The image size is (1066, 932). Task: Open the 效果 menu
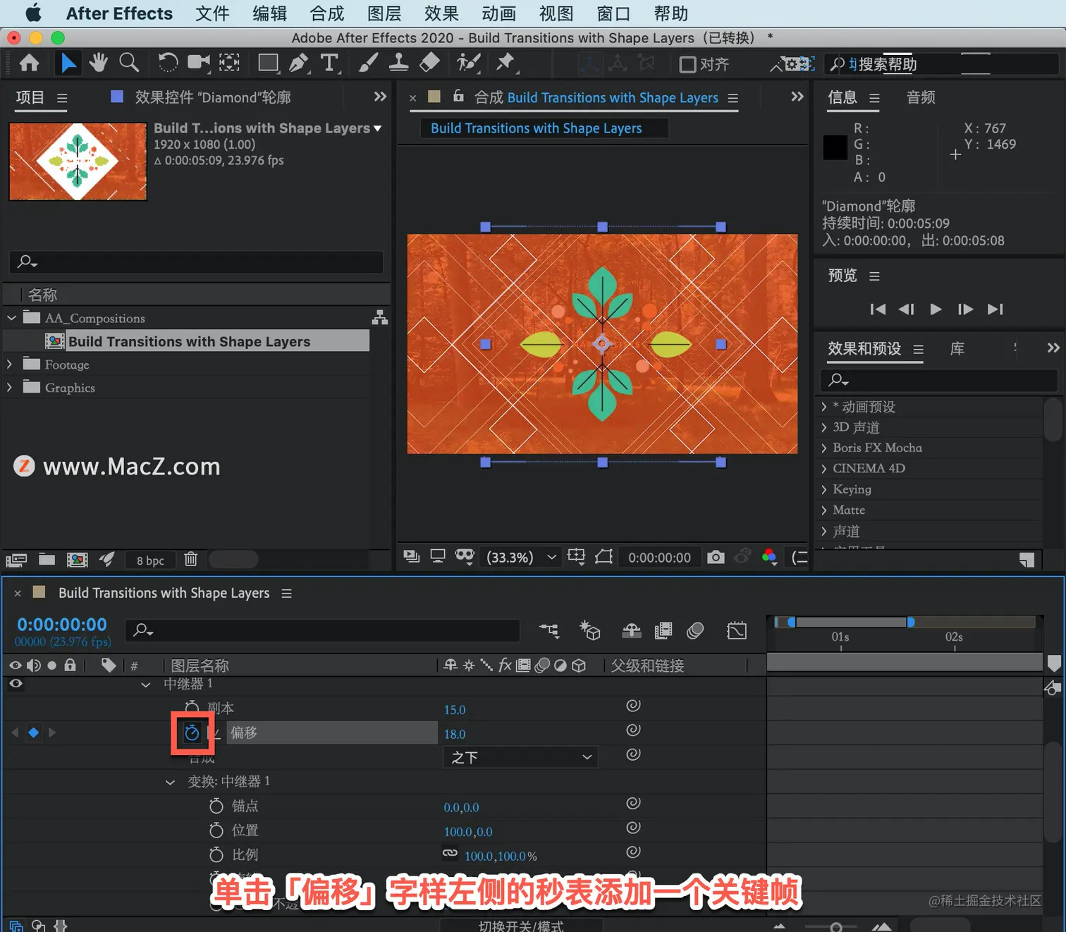click(441, 13)
